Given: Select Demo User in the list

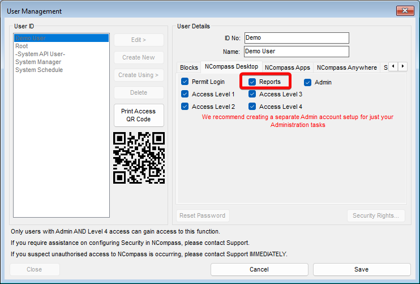Looking at the screenshot, I should [x=61, y=38].
